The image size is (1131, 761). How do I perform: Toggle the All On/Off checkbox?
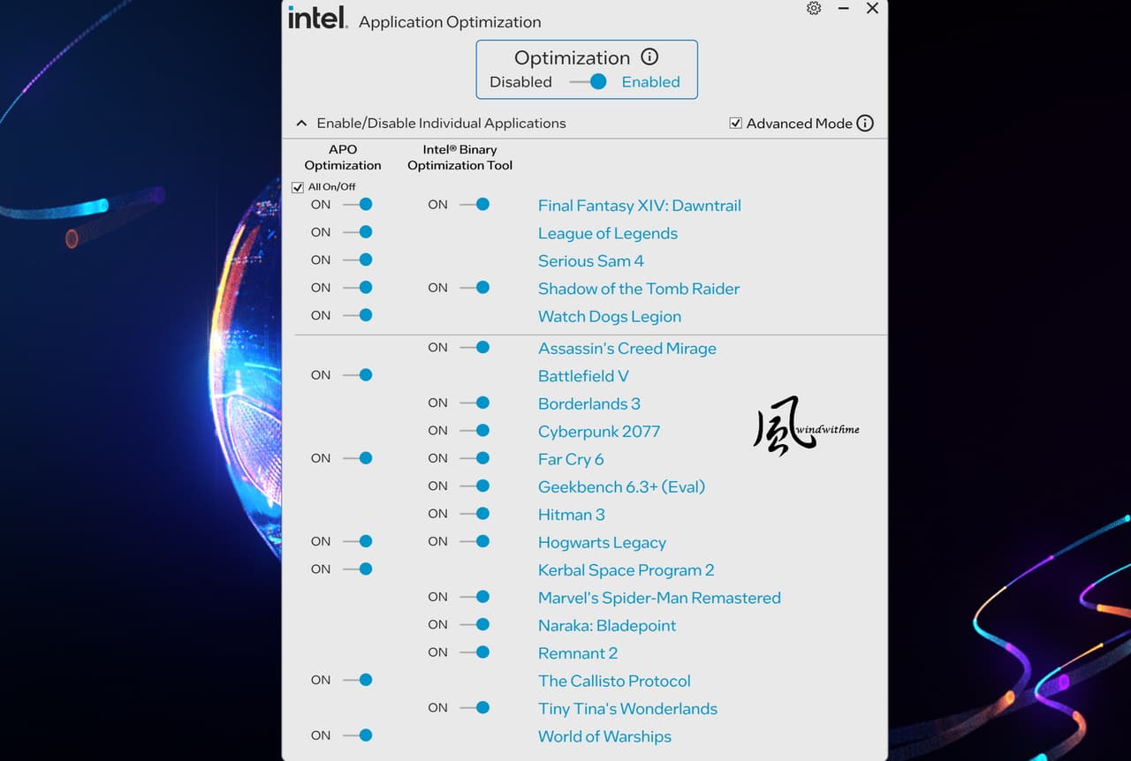click(298, 187)
